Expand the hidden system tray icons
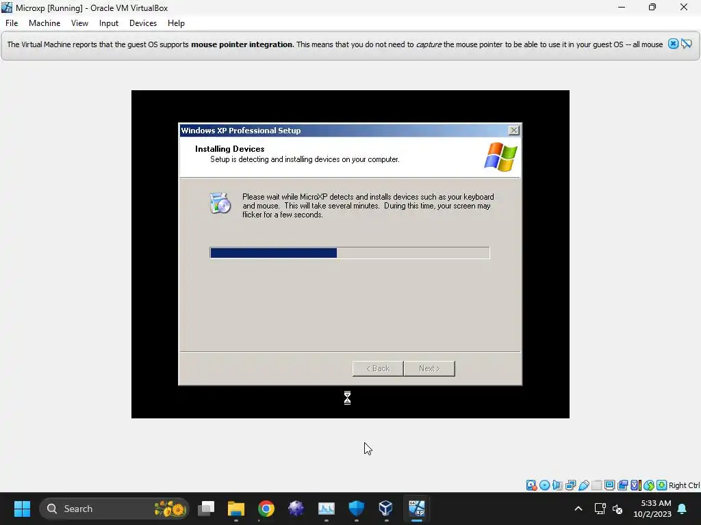The image size is (701, 525). 578,509
